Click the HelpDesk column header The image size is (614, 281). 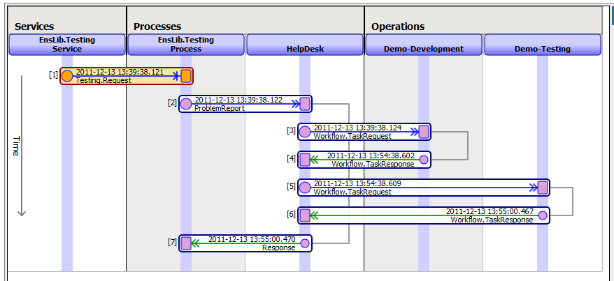305,49
